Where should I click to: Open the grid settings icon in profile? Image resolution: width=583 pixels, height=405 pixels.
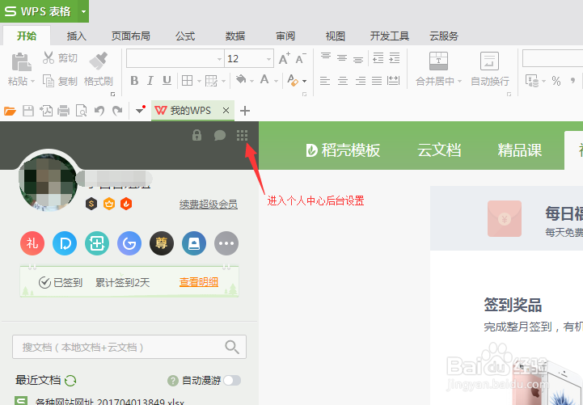coord(242,135)
